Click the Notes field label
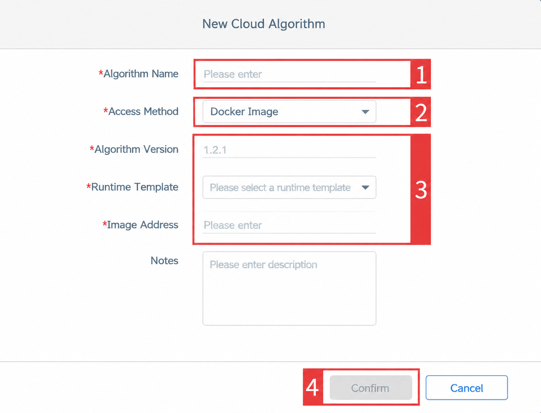Viewport: 541px width, 413px height. coord(164,261)
